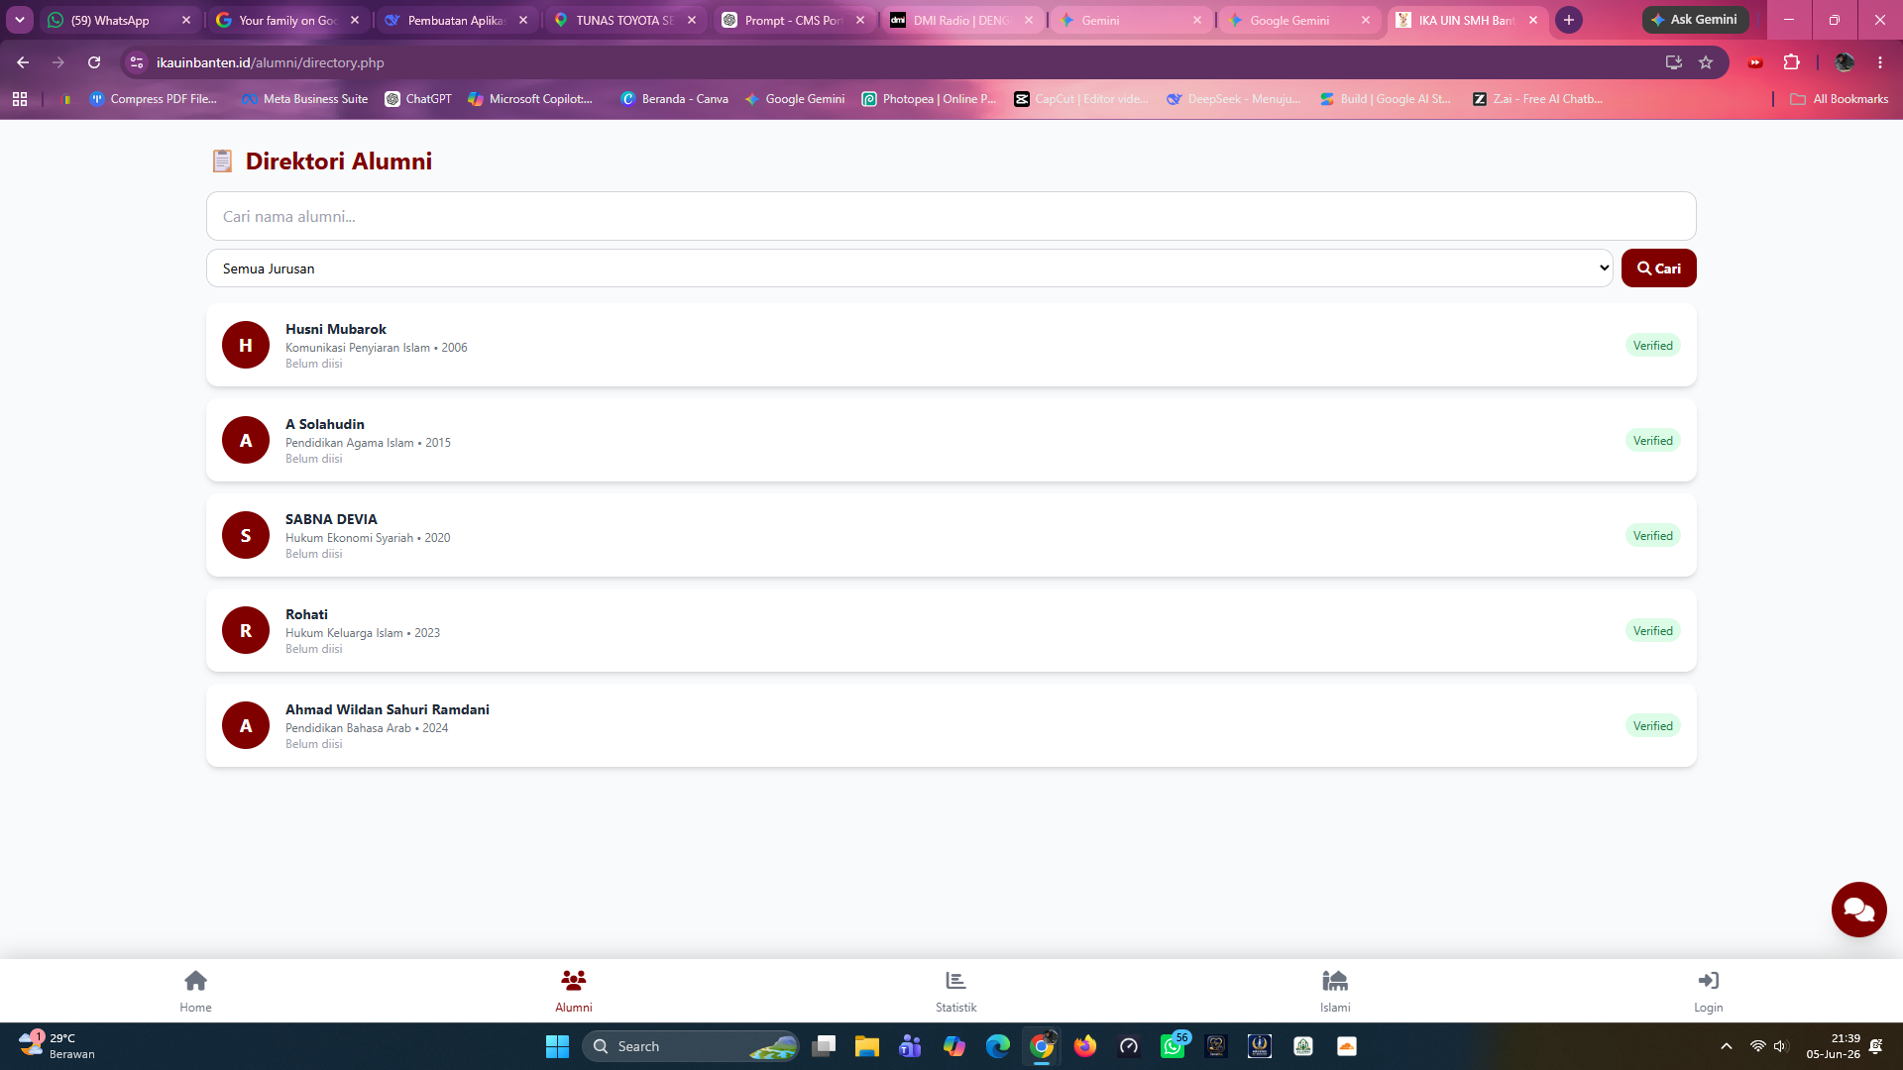Open the Login page in bottom navigation

pos(1708,991)
